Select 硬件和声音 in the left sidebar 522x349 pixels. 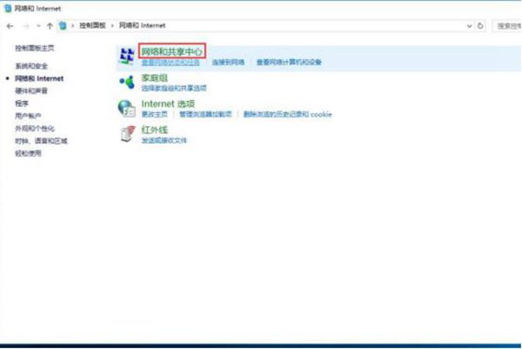pyautogui.click(x=30, y=91)
